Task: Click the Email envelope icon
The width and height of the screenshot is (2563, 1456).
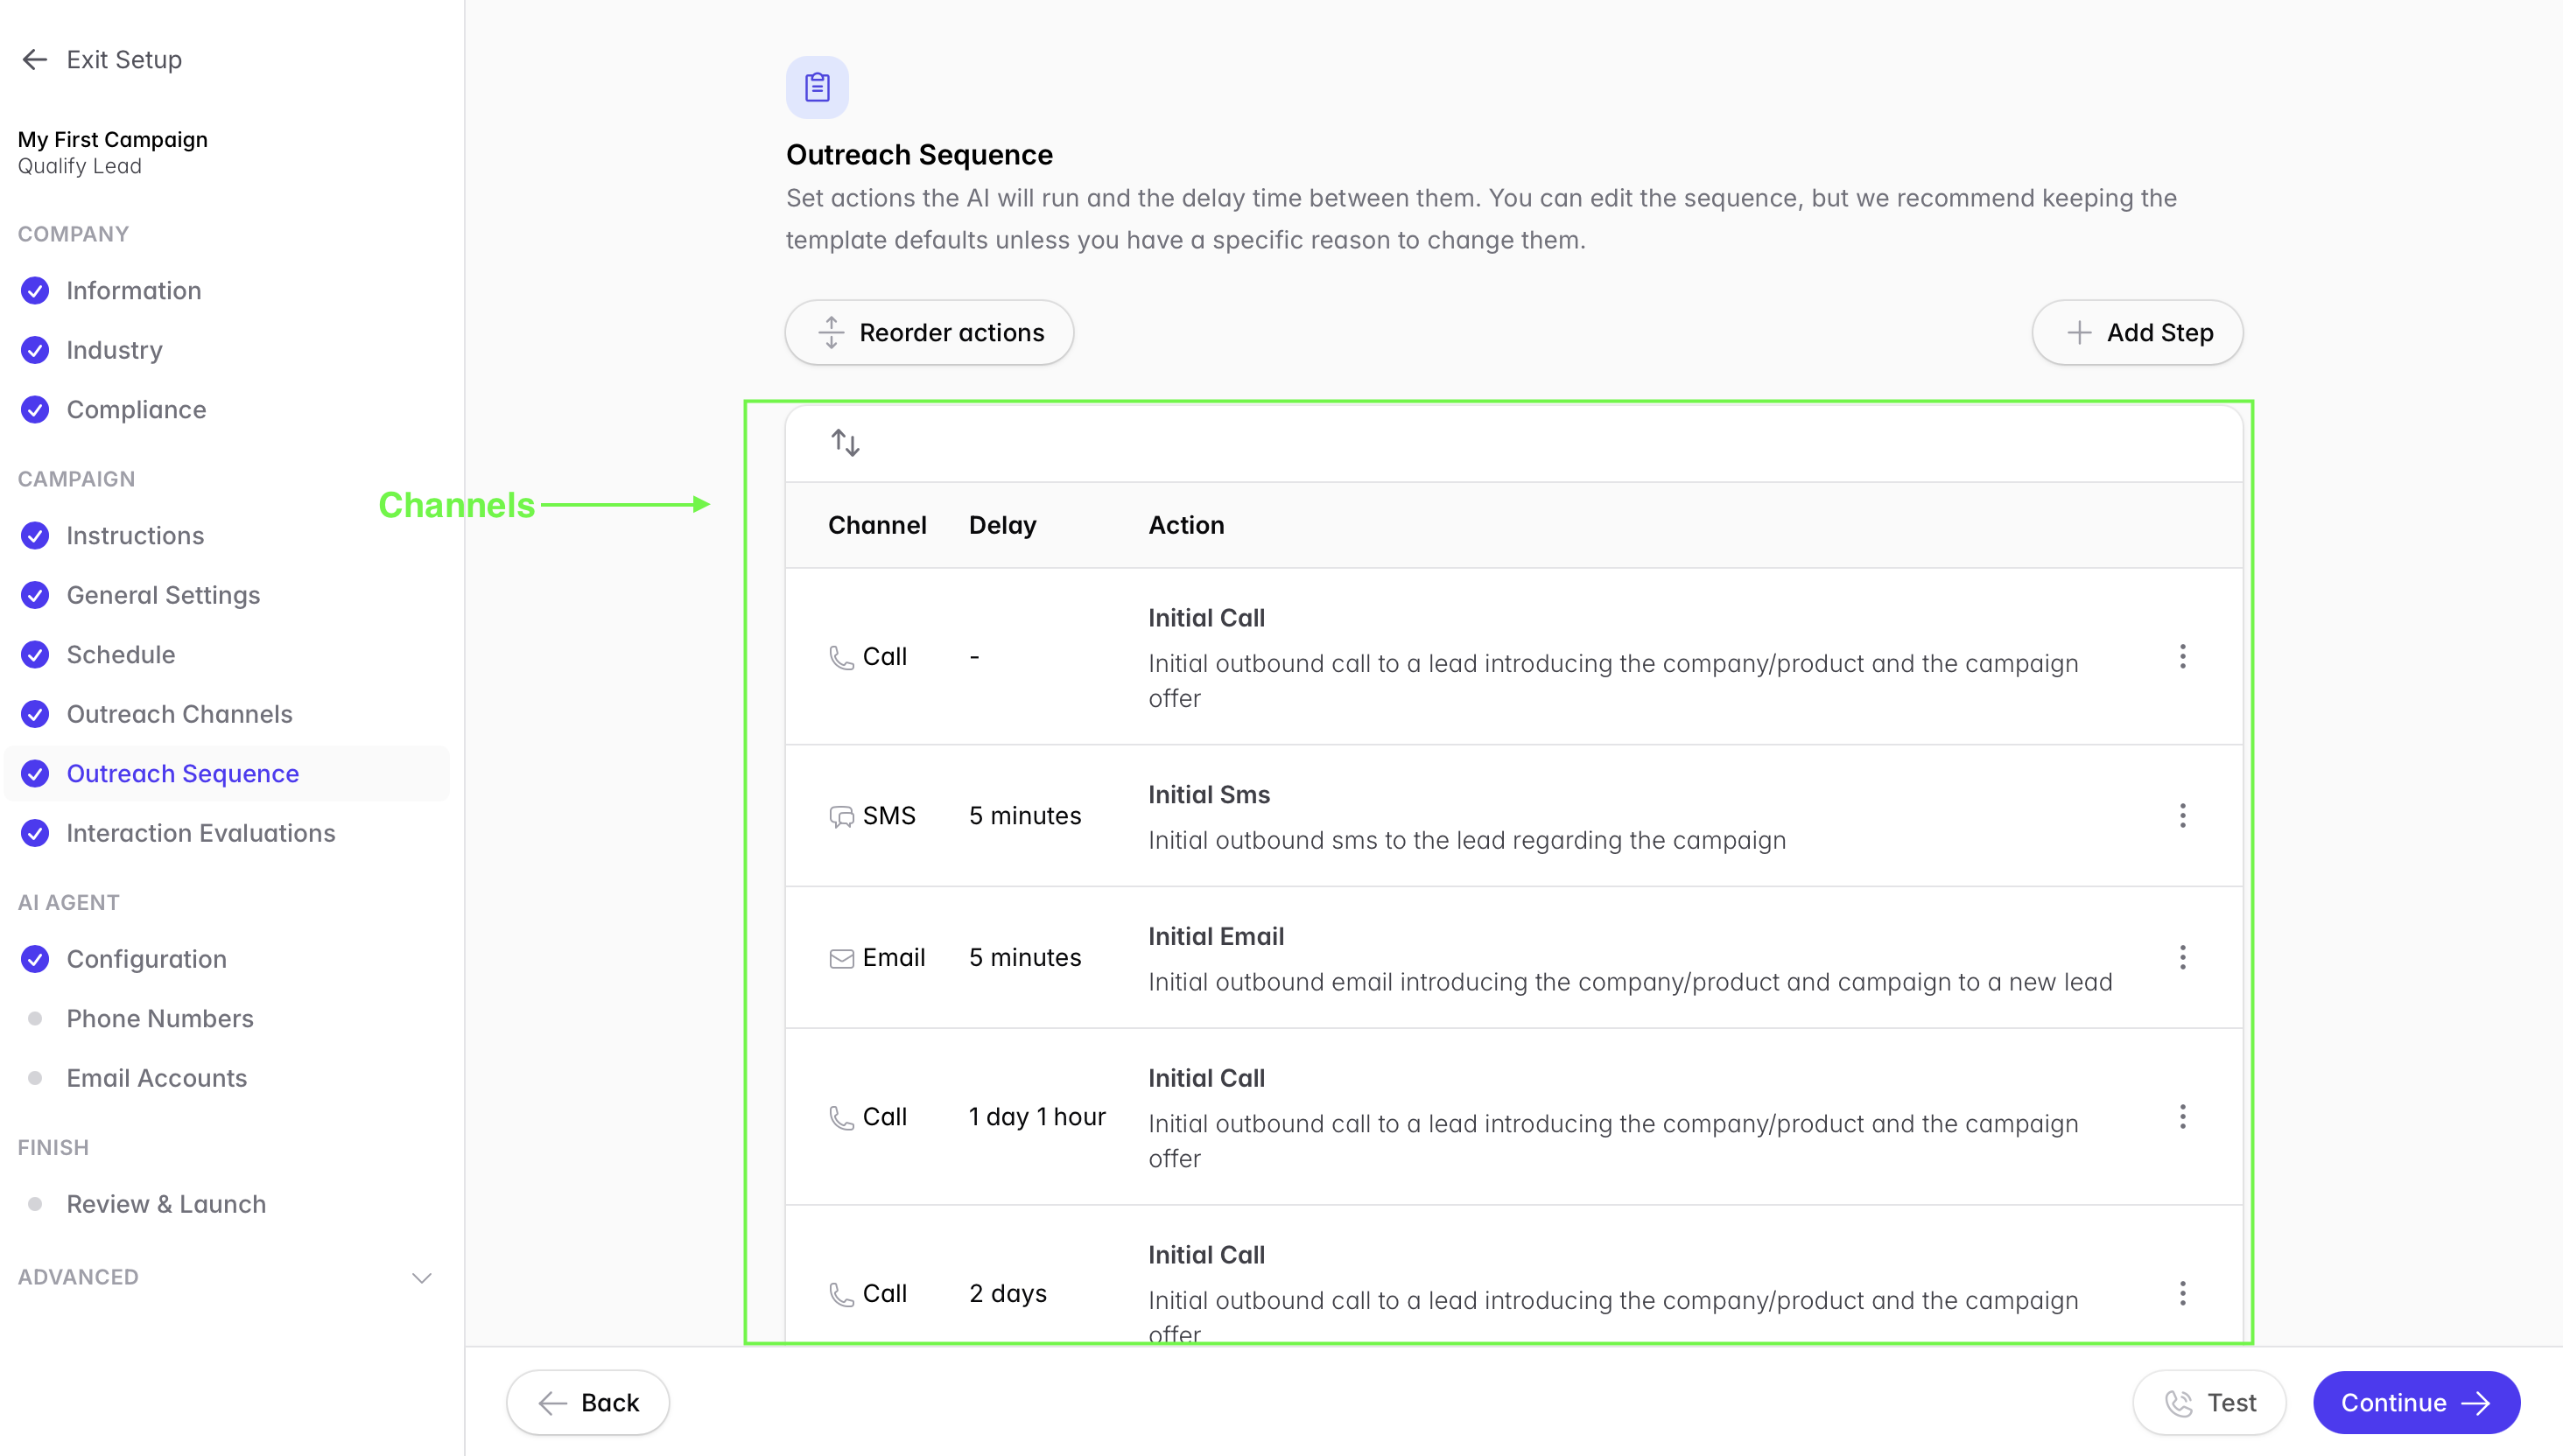Action: coord(841,959)
